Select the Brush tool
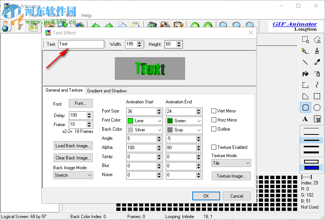This screenshot has width=325, height=220. 318,51
